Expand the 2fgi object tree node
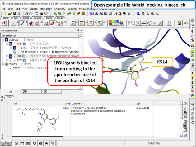This screenshot has width=196, height=147. pyautogui.click(x=7, y=56)
